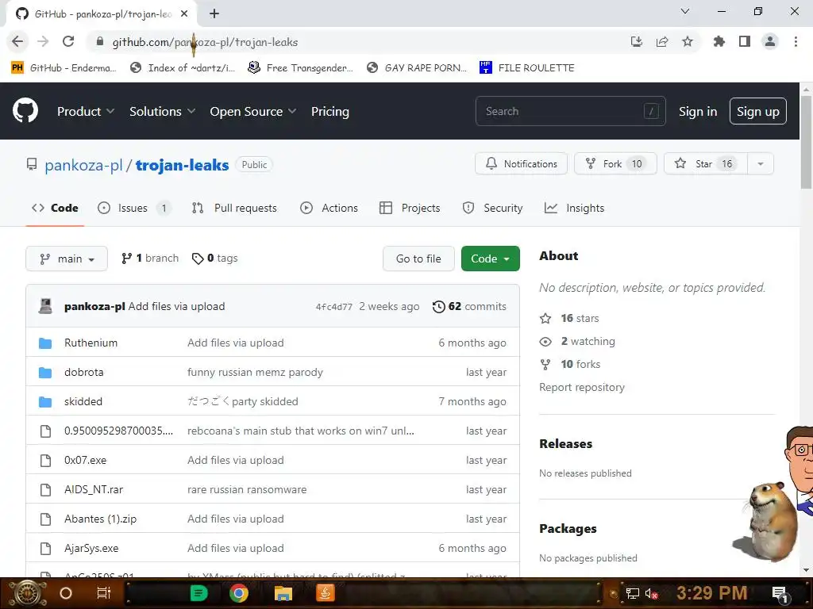The image size is (813, 609).
Task: Open the skidded folder name
Action: point(83,402)
